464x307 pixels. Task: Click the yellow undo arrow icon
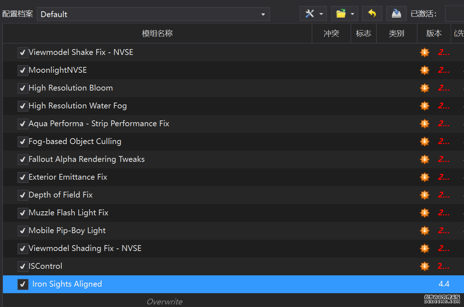(x=372, y=14)
